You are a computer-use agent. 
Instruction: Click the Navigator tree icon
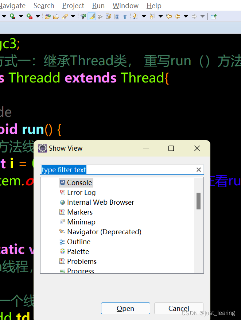62,232
